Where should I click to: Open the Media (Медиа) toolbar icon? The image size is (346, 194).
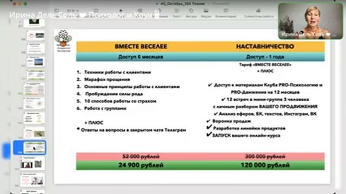pyautogui.click(x=206, y=11)
